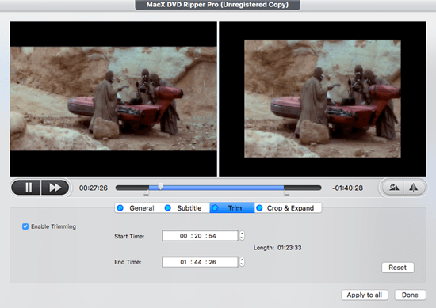This screenshot has width=436, height=308.
Task: Click the trim end marker
Action: [x=286, y=192]
